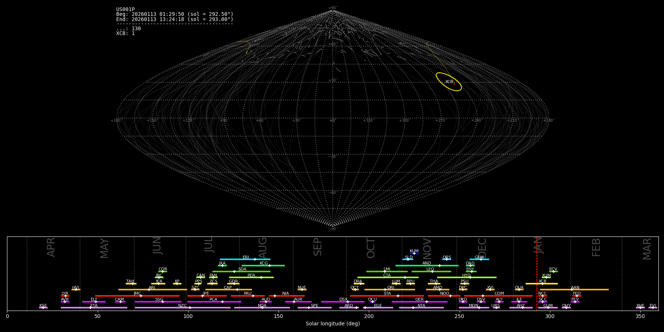Select the Beg: 20260113 01:29:50 line
The width and height of the screenshot is (664, 332).
pos(175,14)
